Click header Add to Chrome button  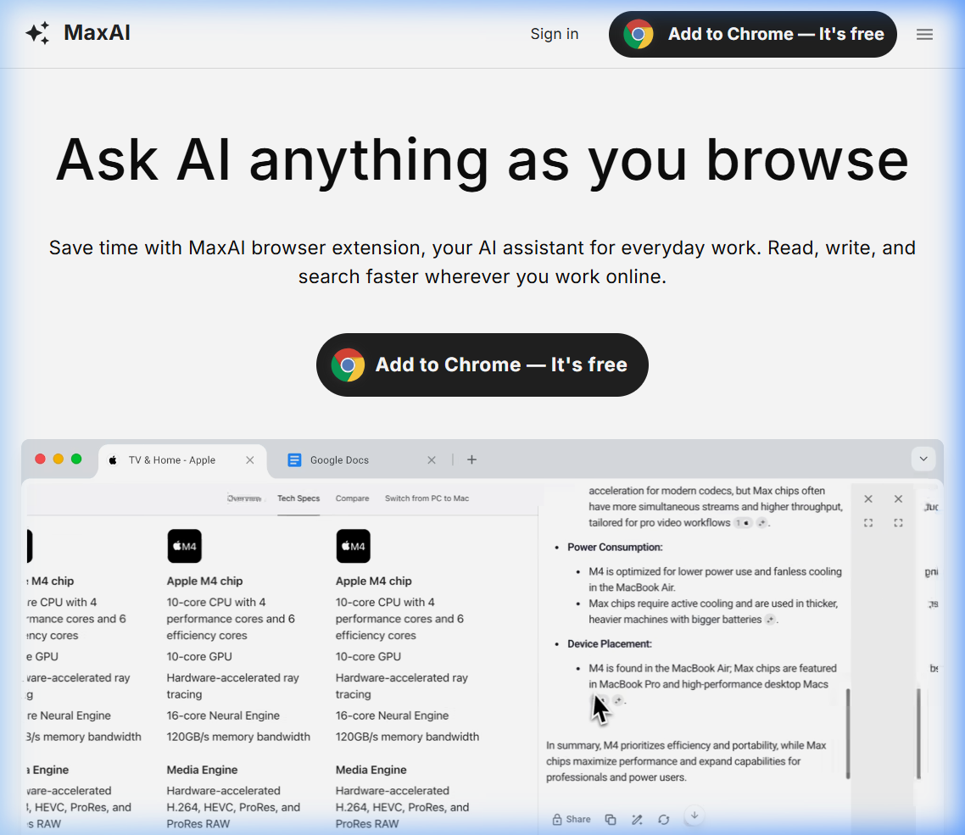pyautogui.click(x=753, y=35)
